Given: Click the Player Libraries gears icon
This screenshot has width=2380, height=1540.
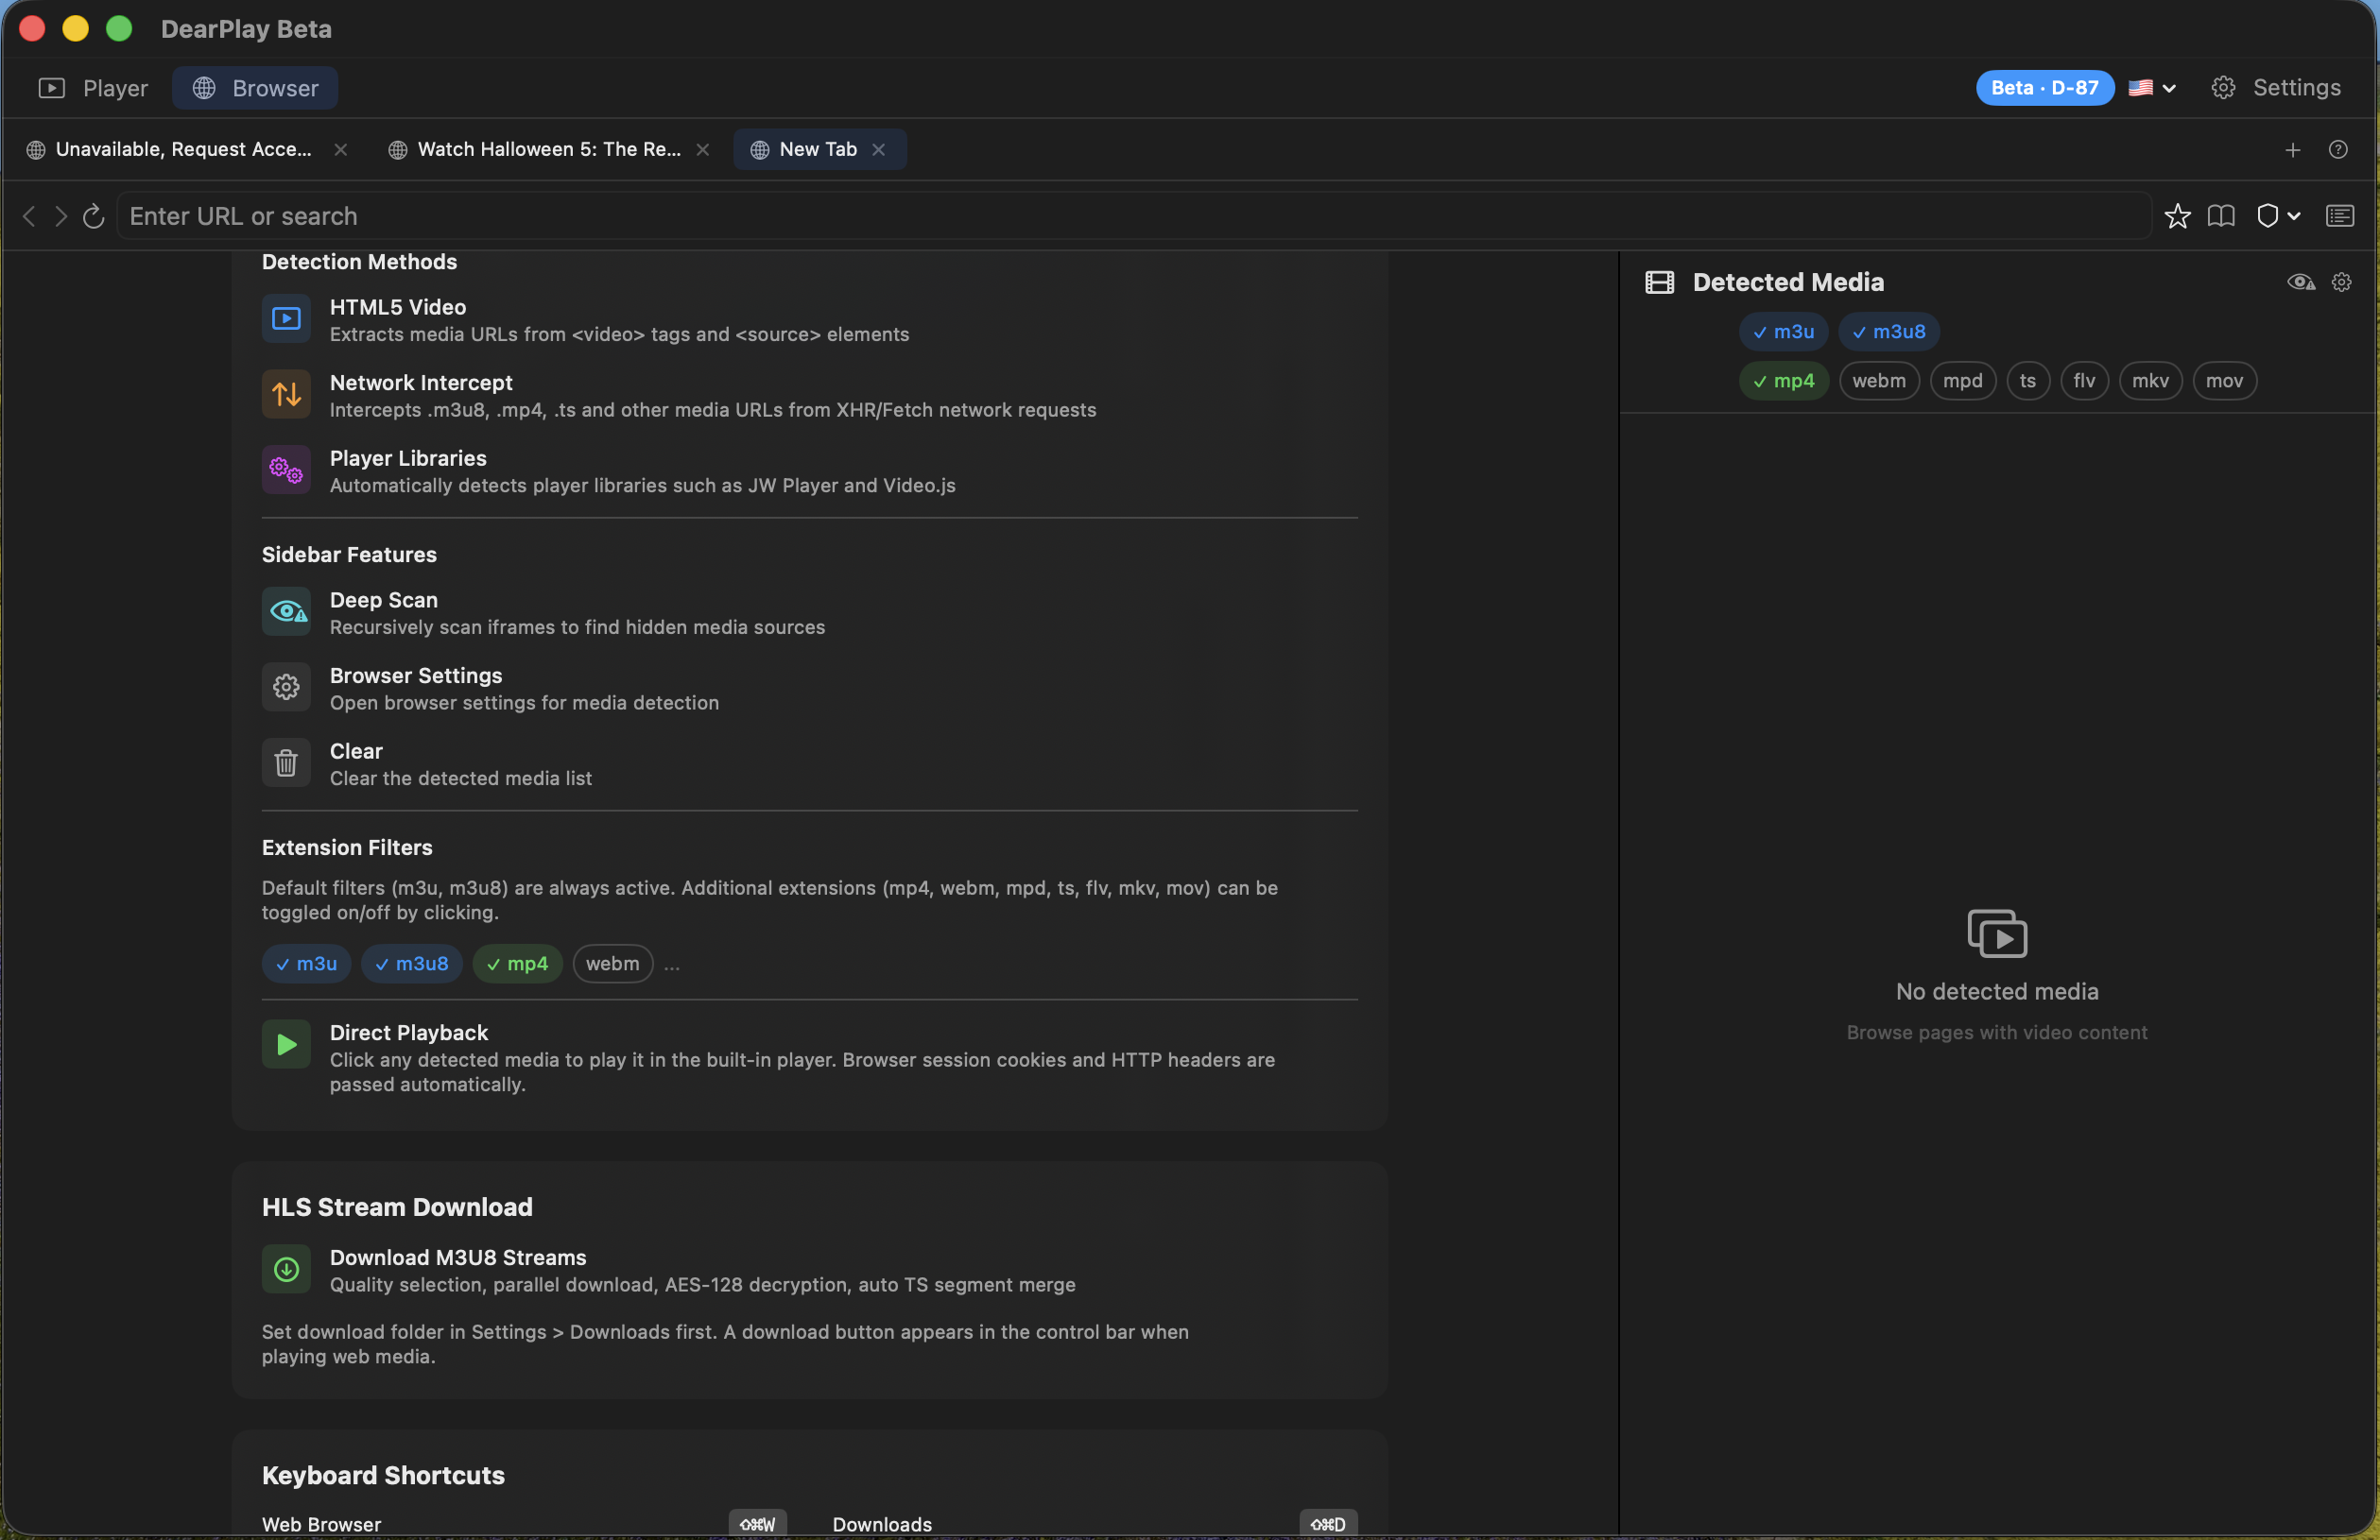Looking at the screenshot, I should (286, 470).
